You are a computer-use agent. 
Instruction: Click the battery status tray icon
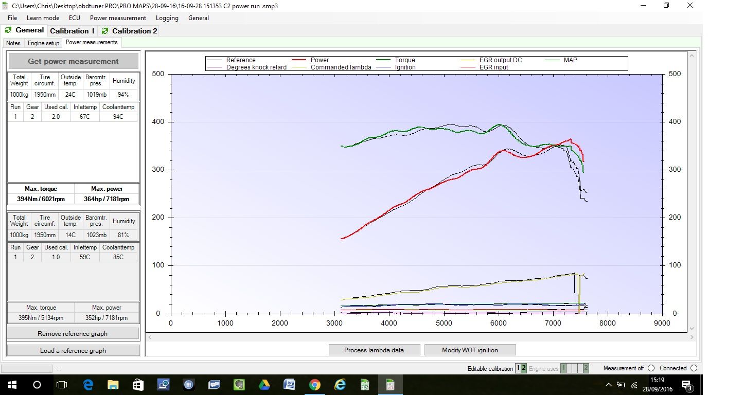coord(621,385)
